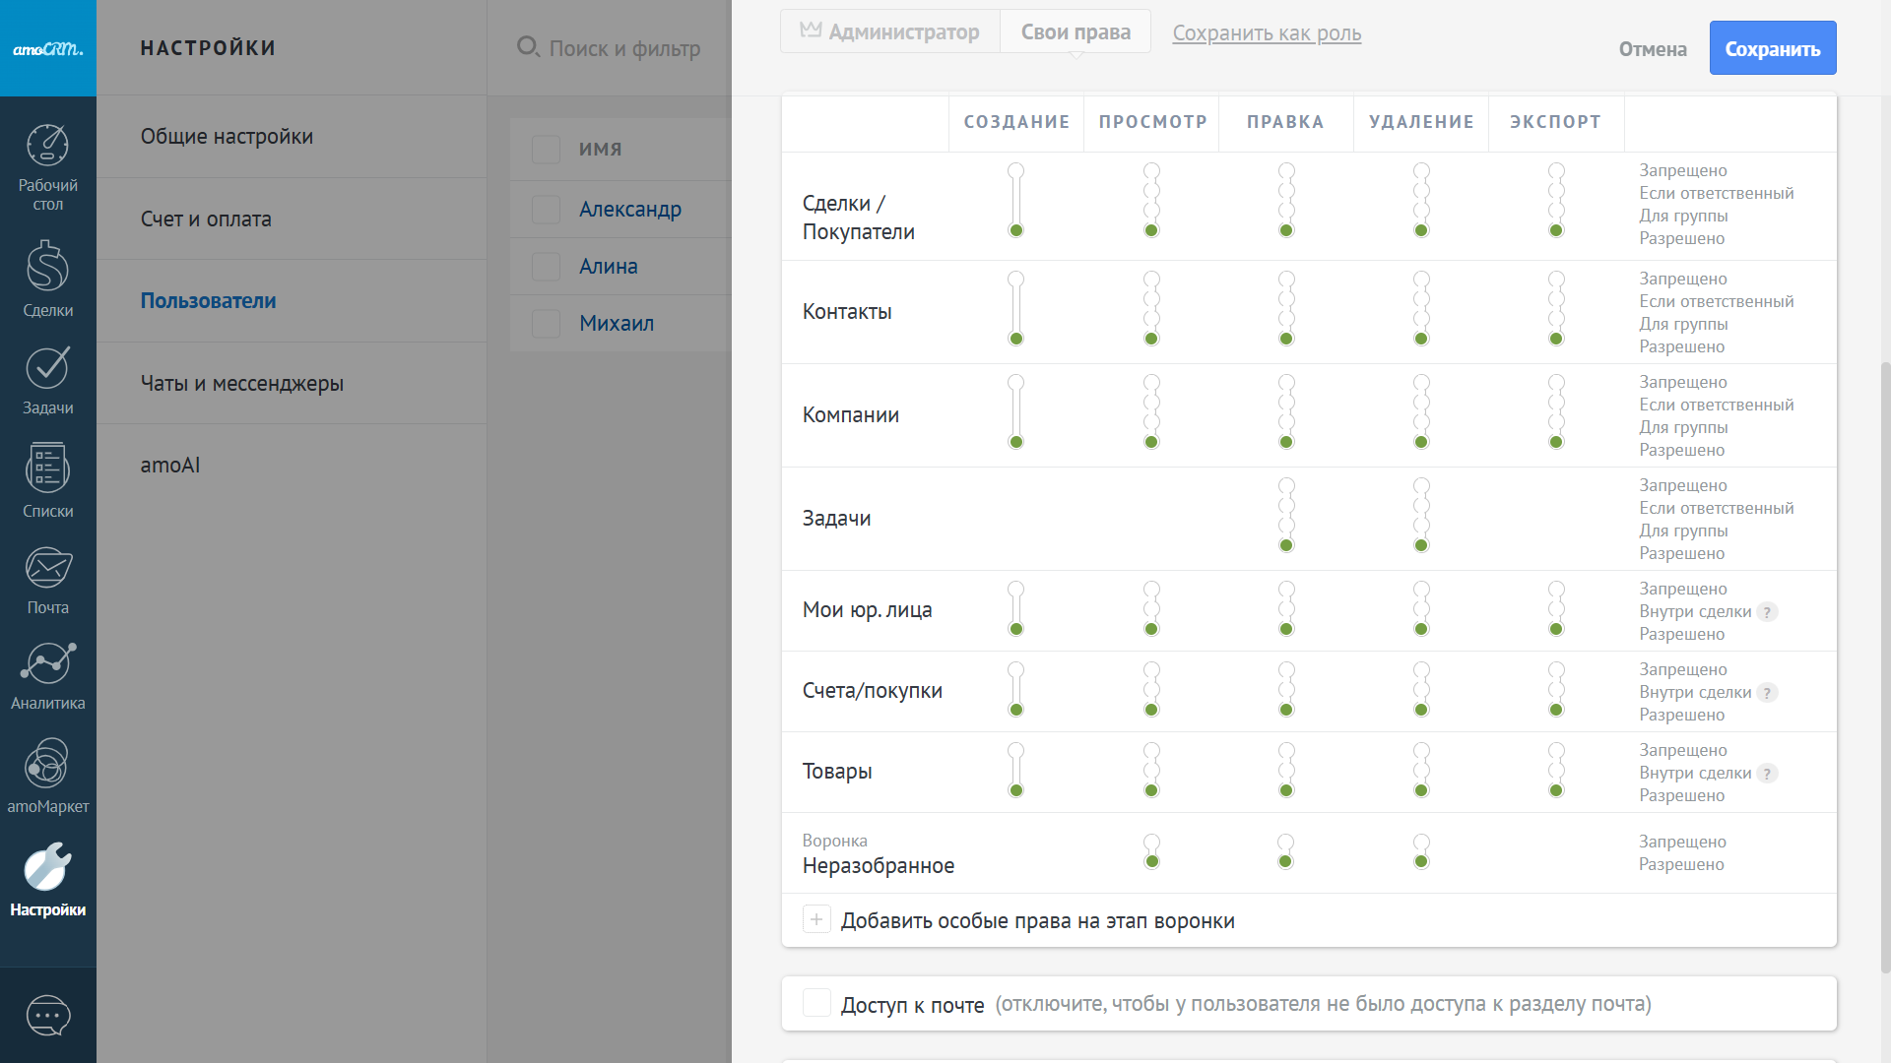1891x1063 pixels.
Task: Open Задачи checkmark icon
Action: pos(47,368)
